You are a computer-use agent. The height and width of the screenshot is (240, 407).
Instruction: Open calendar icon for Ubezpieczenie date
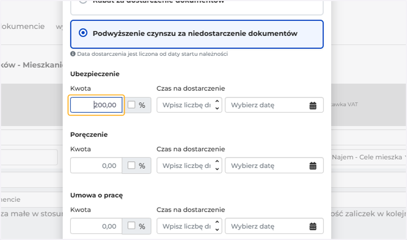pyautogui.click(x=313, y=105)
